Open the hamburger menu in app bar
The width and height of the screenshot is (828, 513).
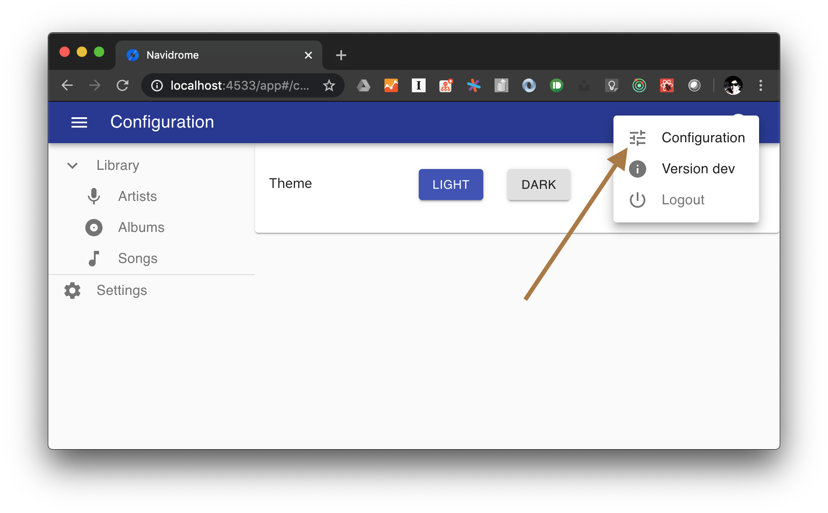(x=79, y=122)
